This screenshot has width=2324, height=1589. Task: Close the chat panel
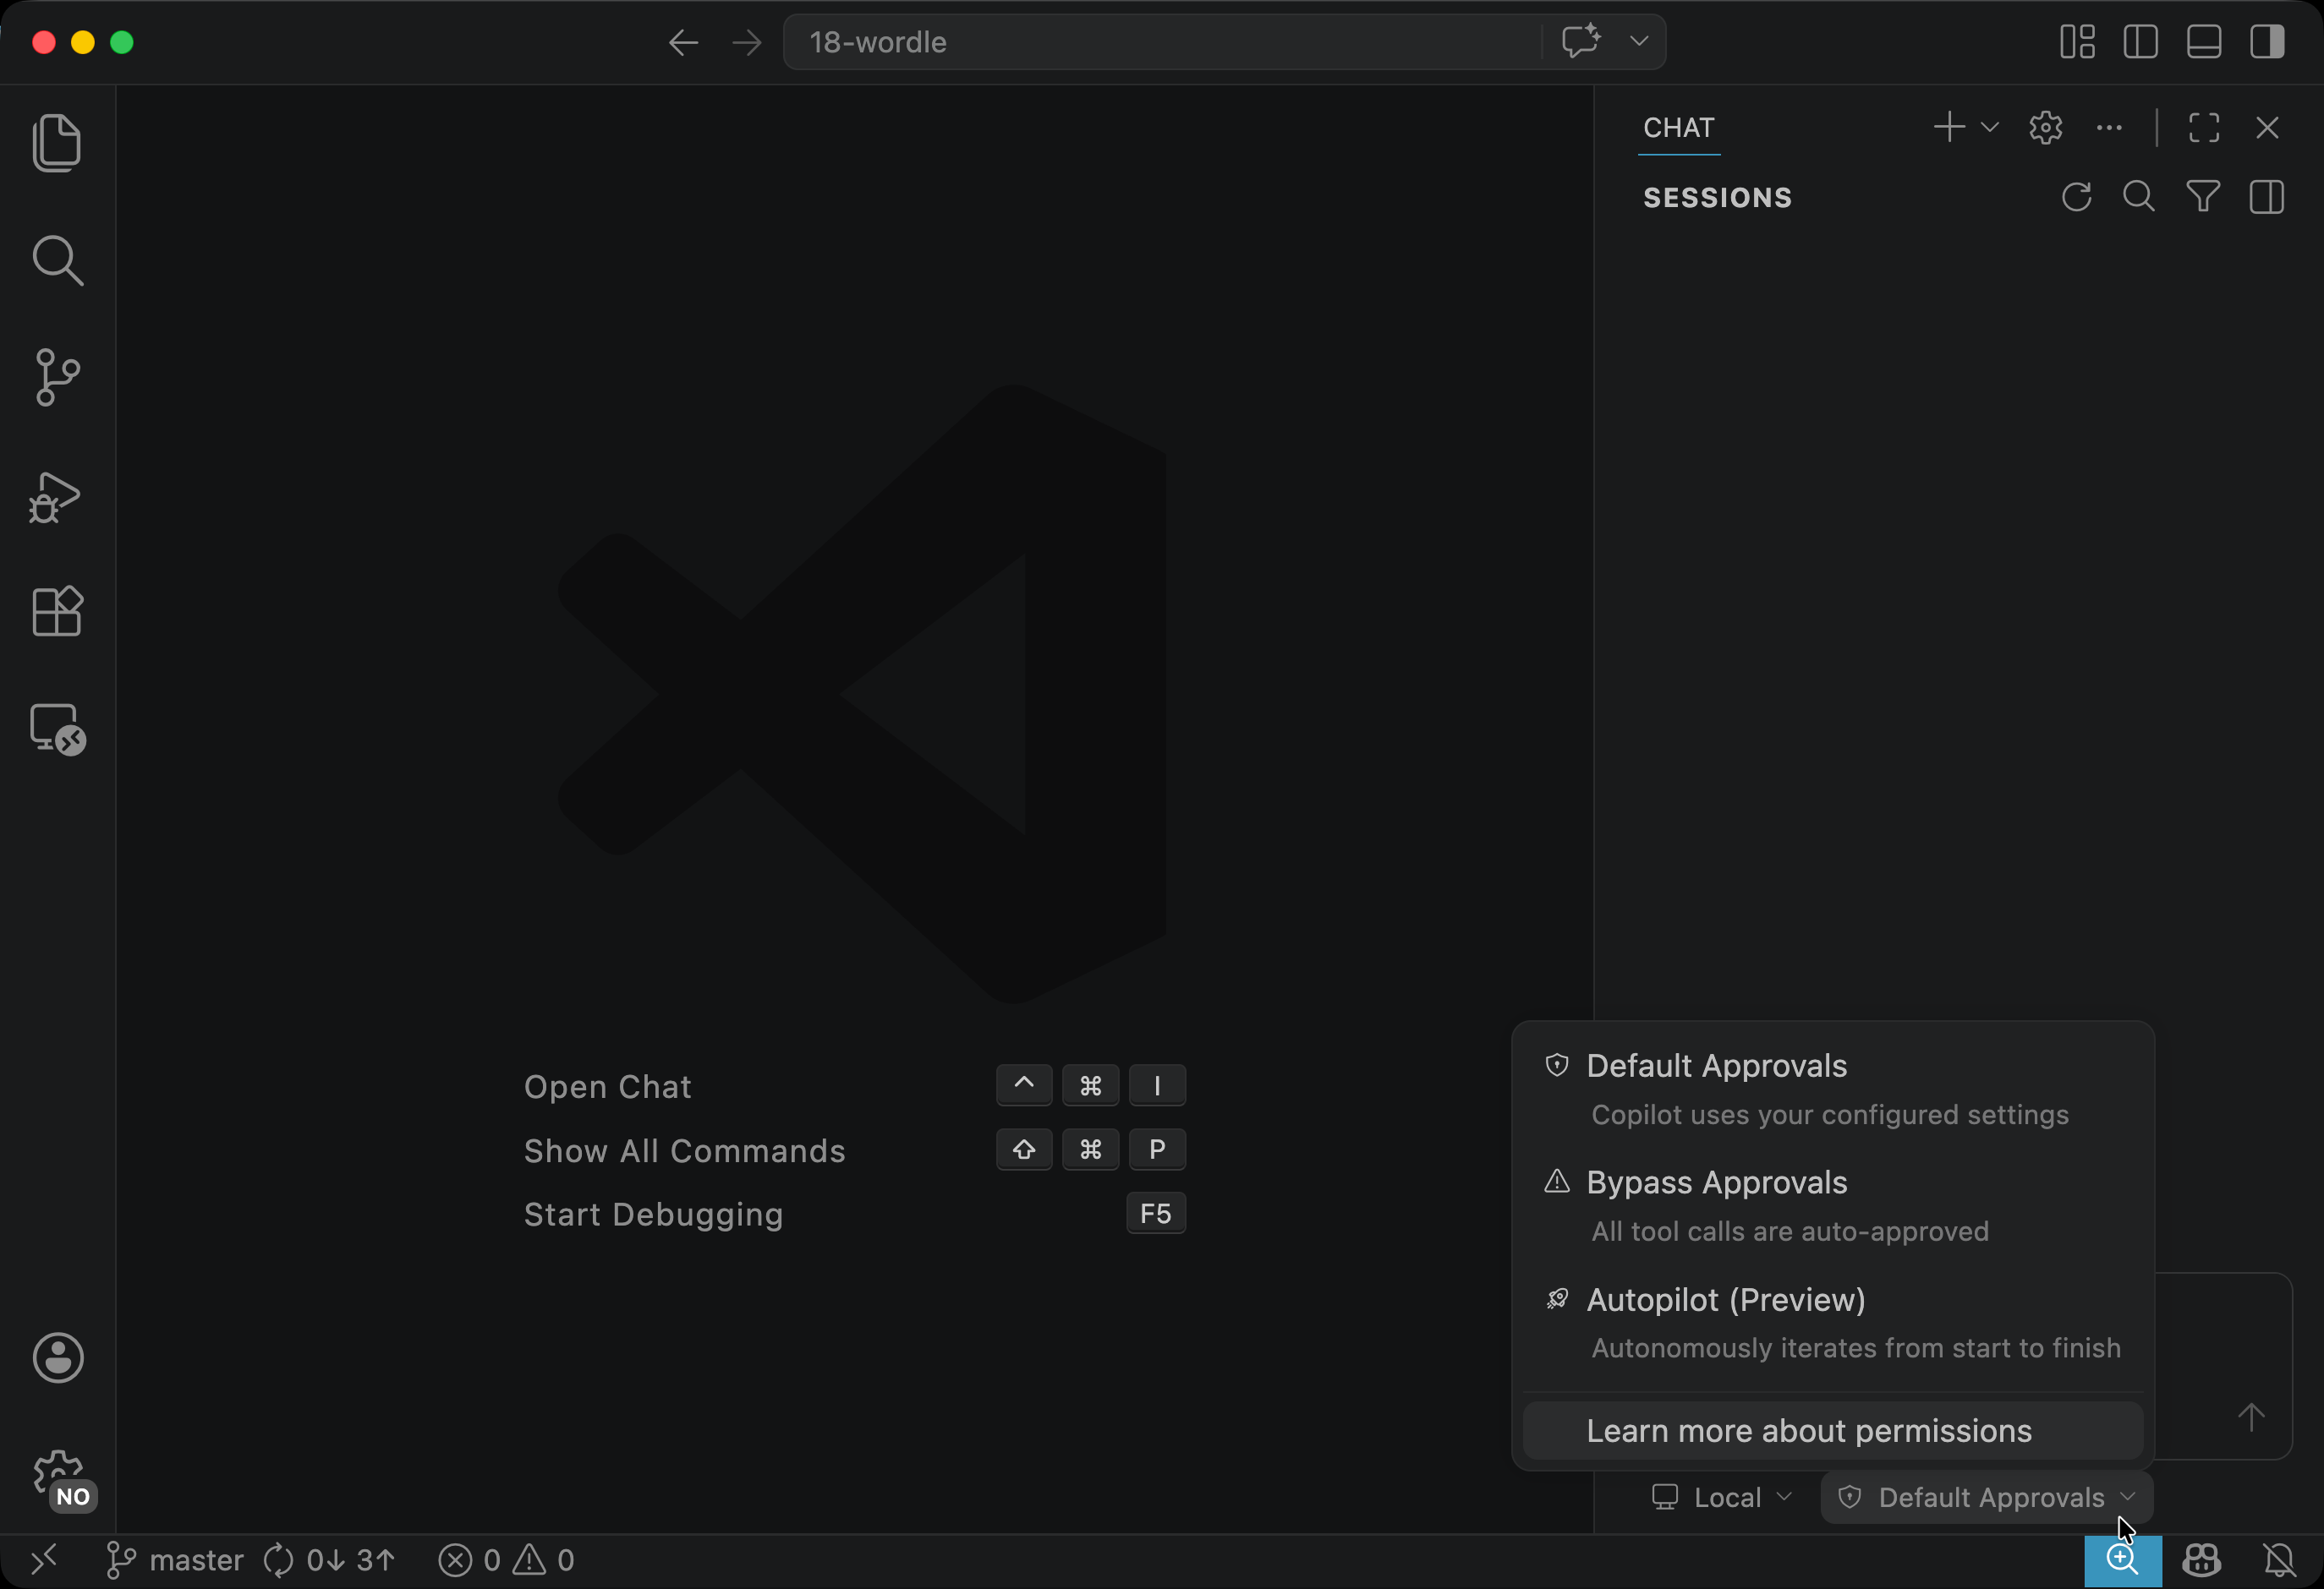click(2267, 128)
